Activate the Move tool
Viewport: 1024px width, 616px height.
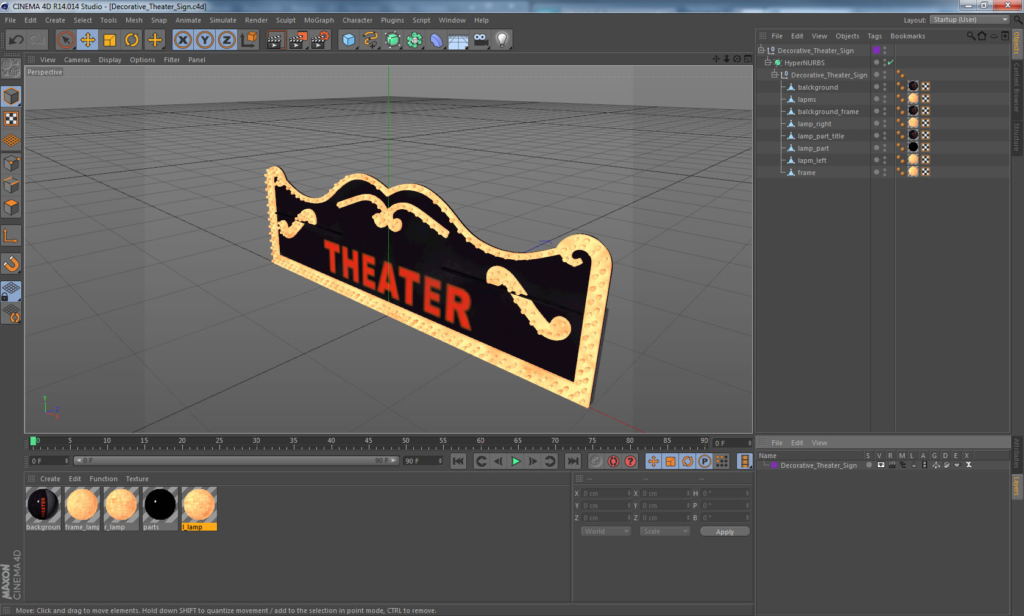88,40
